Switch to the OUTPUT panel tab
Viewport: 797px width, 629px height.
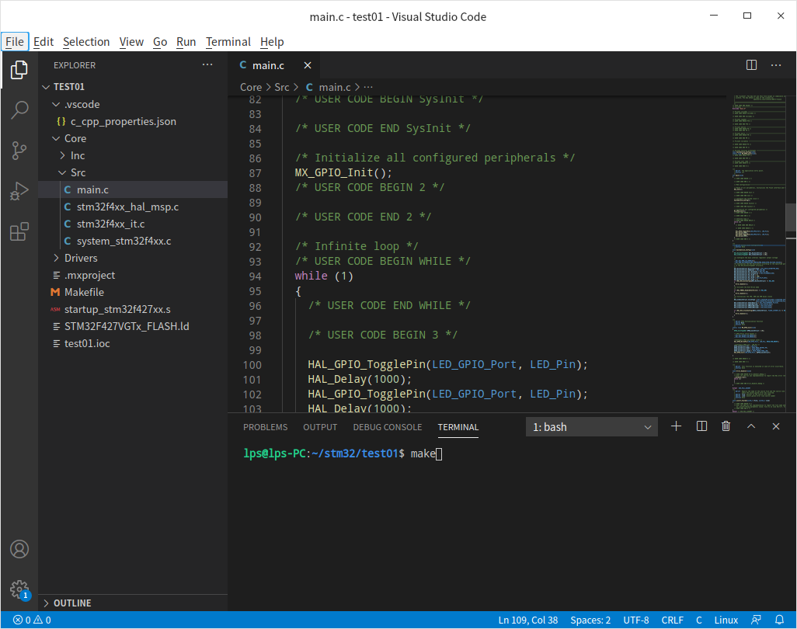(x=320, y=427)
